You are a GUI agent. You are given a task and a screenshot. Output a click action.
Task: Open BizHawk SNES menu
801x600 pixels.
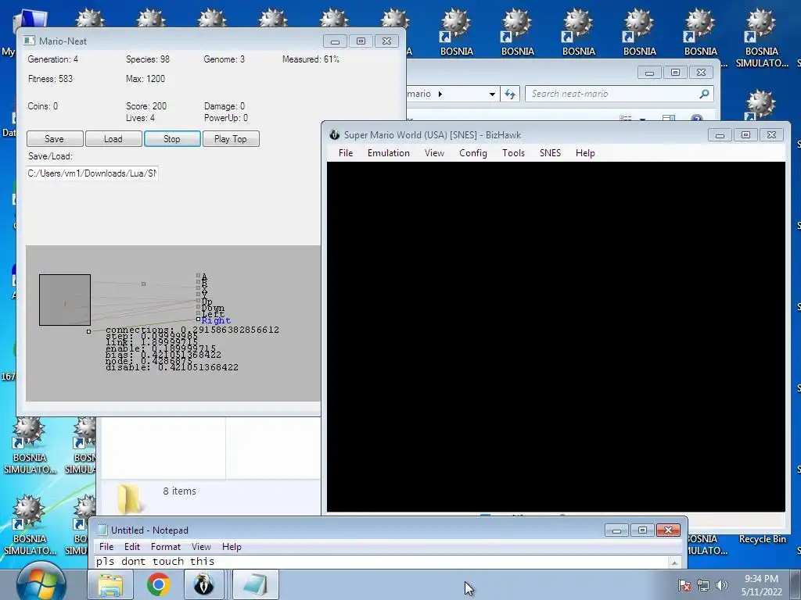(x=550, y=153)
